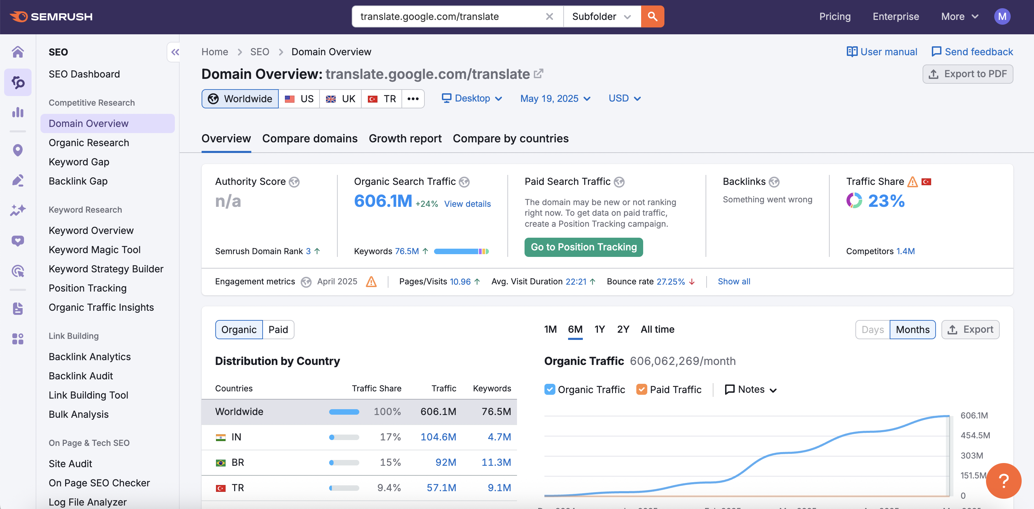Click the orange search magnifier button
The image size is (1034, 509).
pyautogui.click(x=652, y=16)
